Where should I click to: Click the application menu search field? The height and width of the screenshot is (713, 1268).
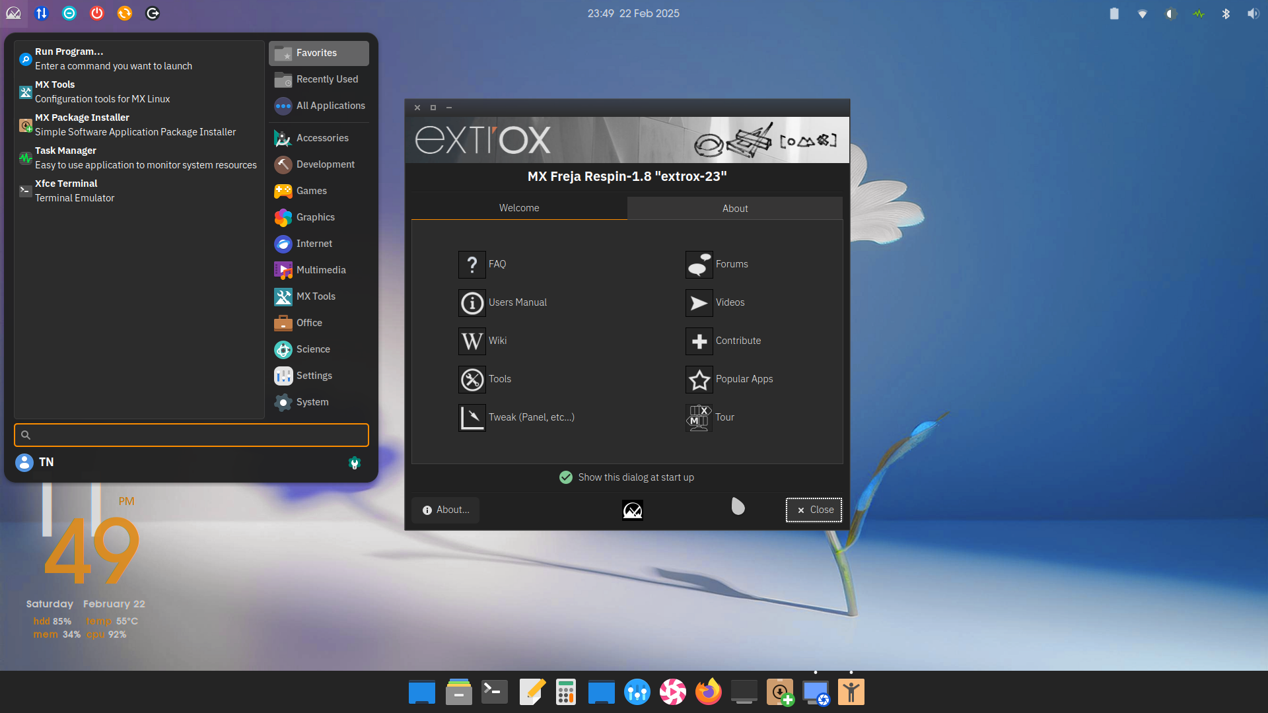pos(192,435)
